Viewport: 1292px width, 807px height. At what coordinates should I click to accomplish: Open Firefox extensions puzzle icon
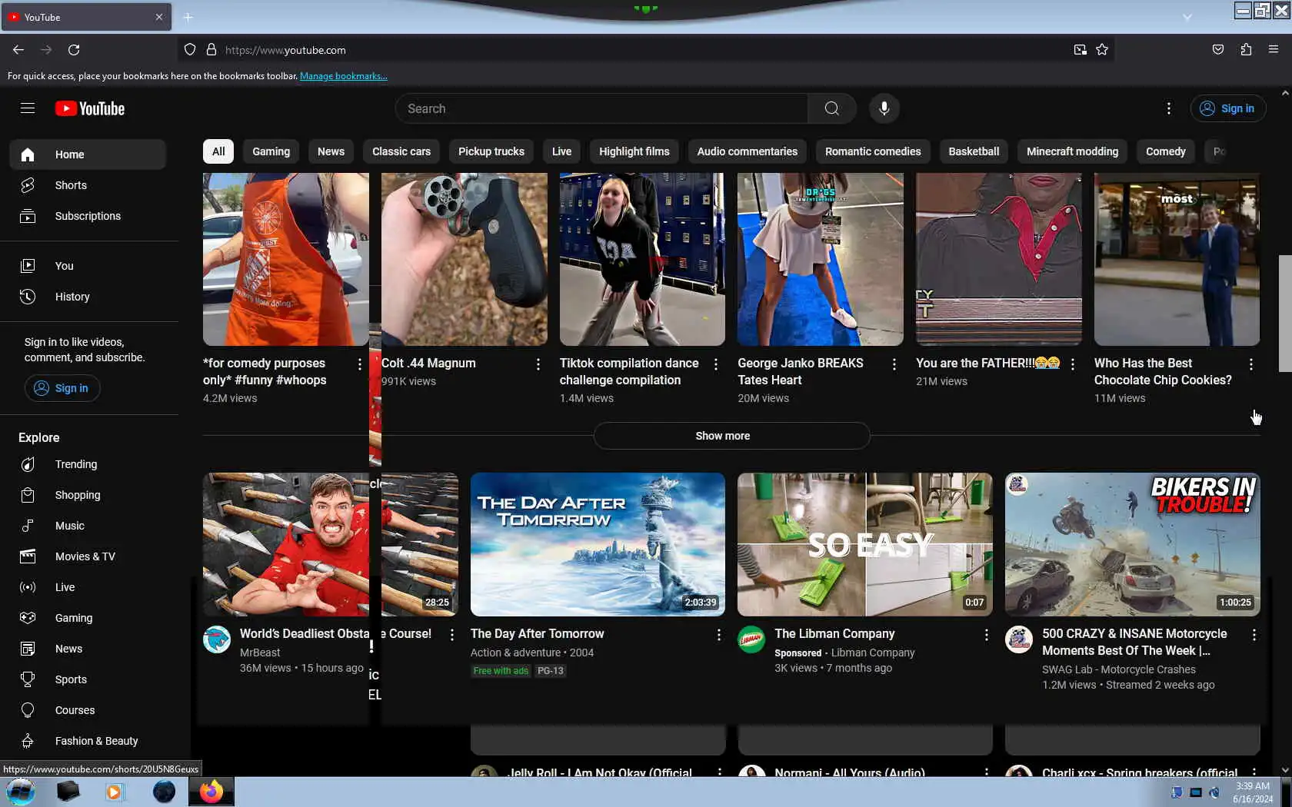1246,50
